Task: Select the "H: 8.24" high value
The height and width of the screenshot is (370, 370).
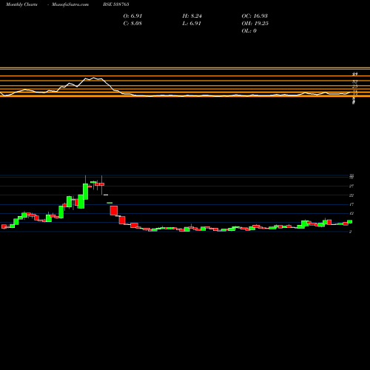Action: [192, 16]
